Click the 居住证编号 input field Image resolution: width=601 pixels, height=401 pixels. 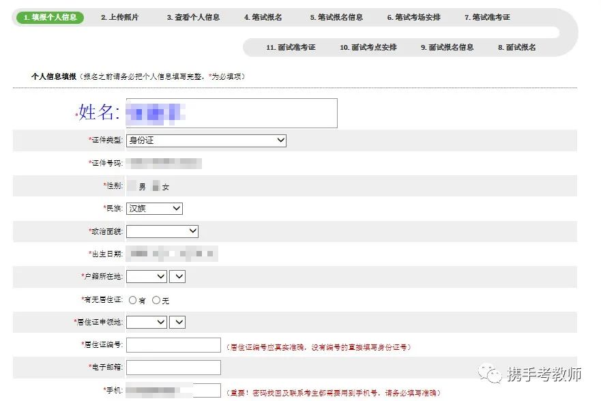pyautogui.click(x=173, y=344)
